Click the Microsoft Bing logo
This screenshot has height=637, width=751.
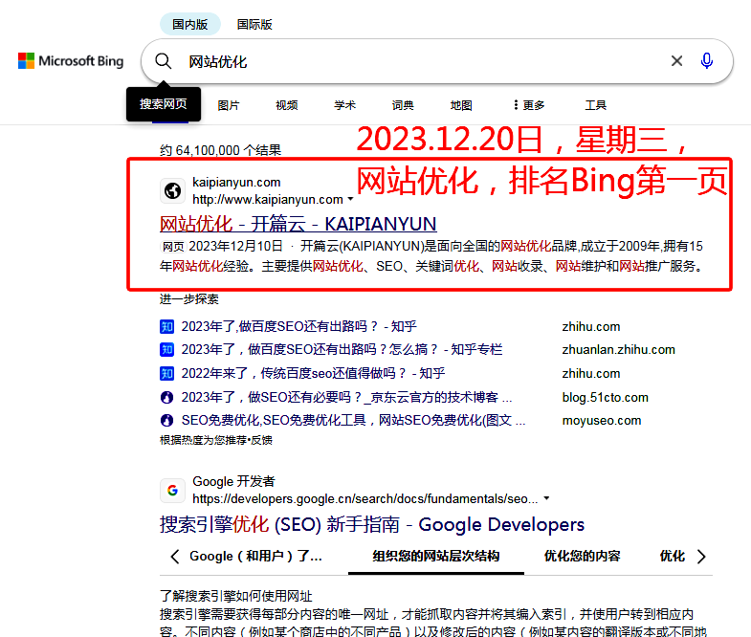coord(71,61)
